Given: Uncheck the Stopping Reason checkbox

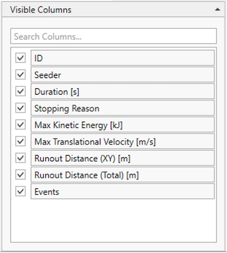Looking at the screenshot, I should pos(20,108).
